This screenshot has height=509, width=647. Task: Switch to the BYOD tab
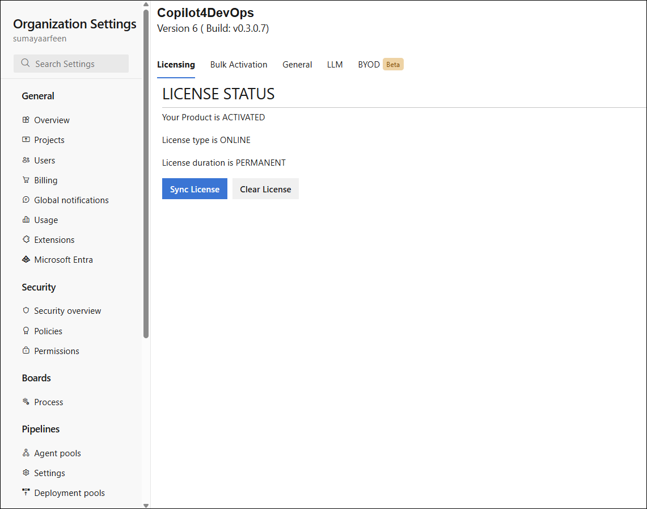point(369,65)
